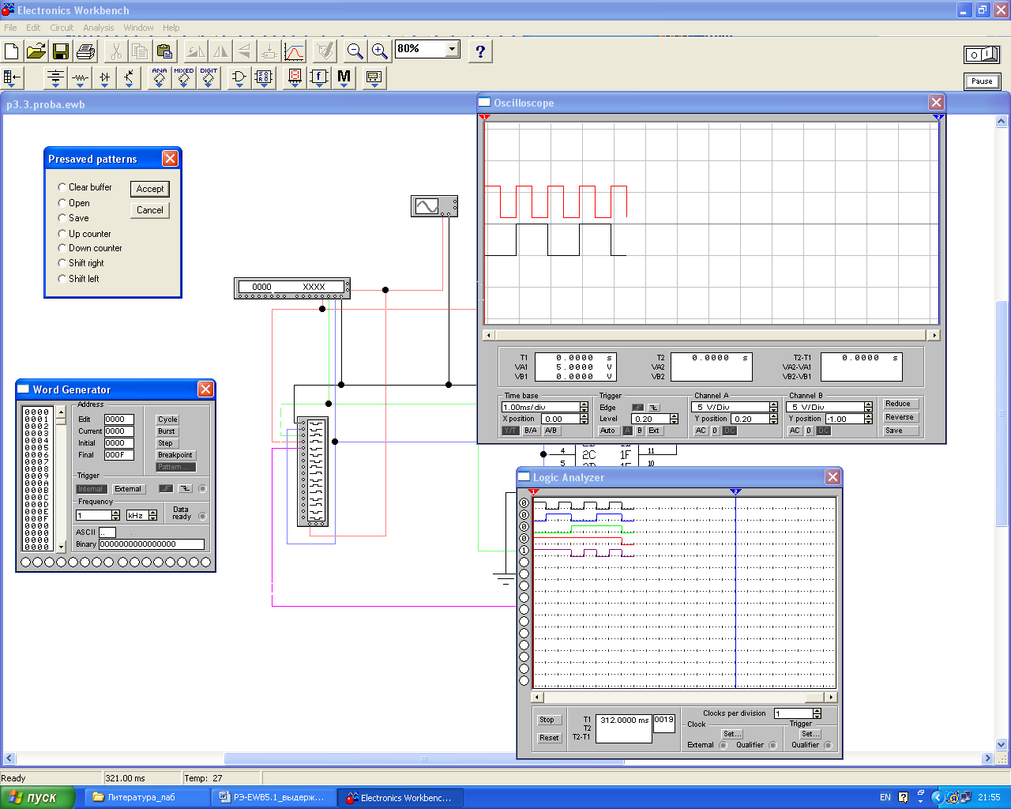Viewport: 1011px width, 809px height.
Task: Click the main circuit window horizontal scrollbar thumb
Action: (424, 758)
